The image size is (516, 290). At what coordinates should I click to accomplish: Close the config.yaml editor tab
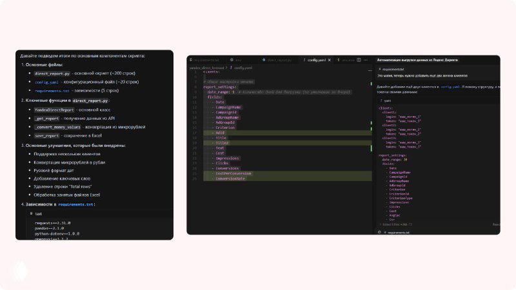[330, 59]
